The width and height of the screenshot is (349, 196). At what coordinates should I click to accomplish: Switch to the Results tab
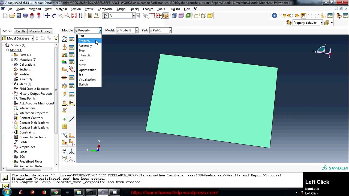coord(20,31)
